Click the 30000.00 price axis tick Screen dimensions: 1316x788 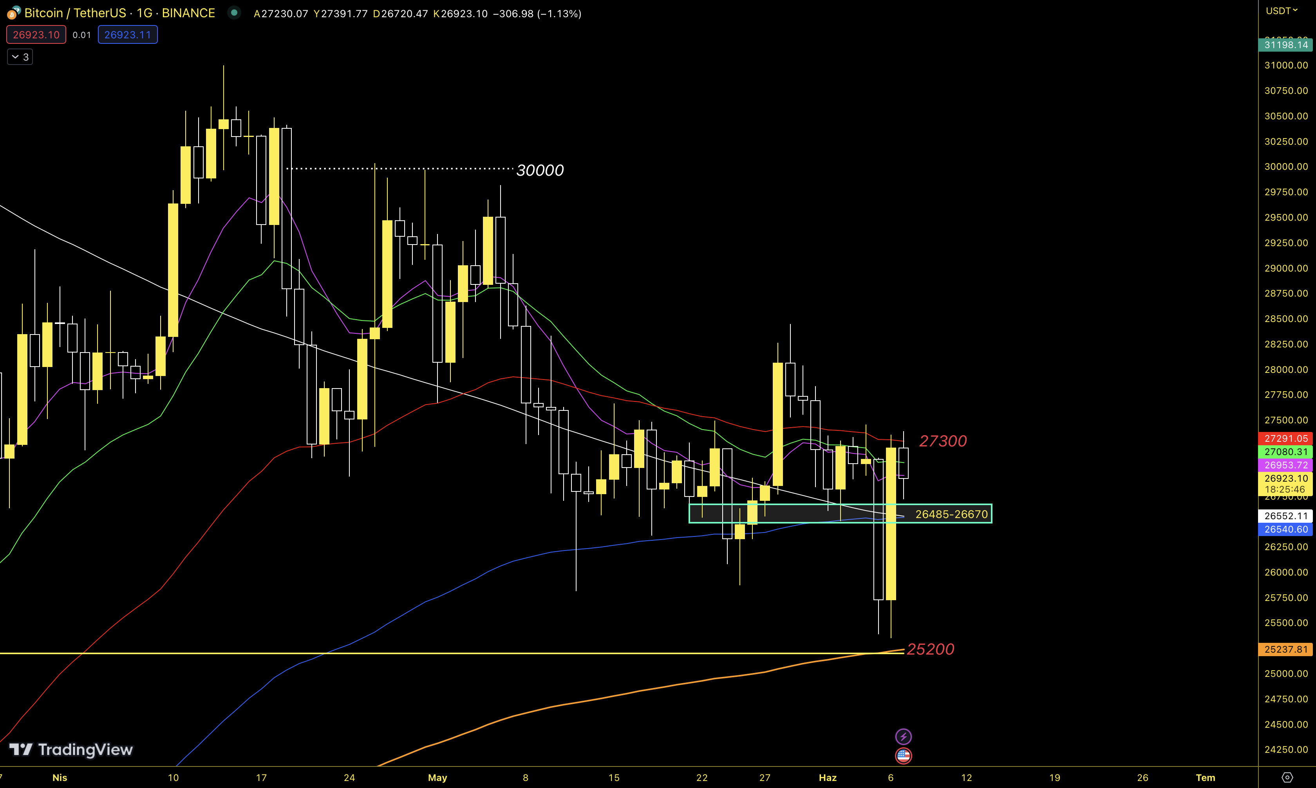pos(1286,167)
